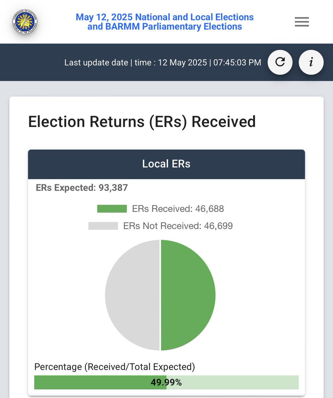333x398 pixels.
Task: Click the ERs Expected: 93,387 text
Action: coord(82,188)
